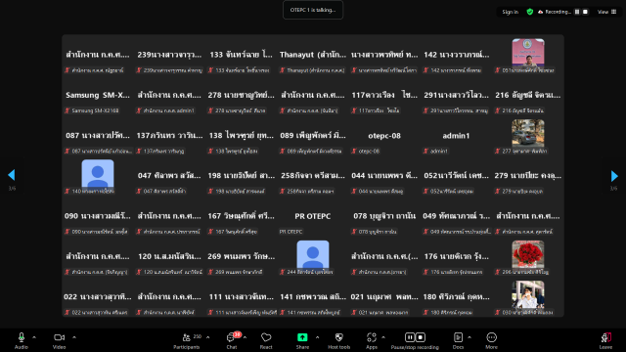626x352 pixels.
Task: Select participant 140 default avatar tile
Action: pyautogui.click(x=98, y=177)
